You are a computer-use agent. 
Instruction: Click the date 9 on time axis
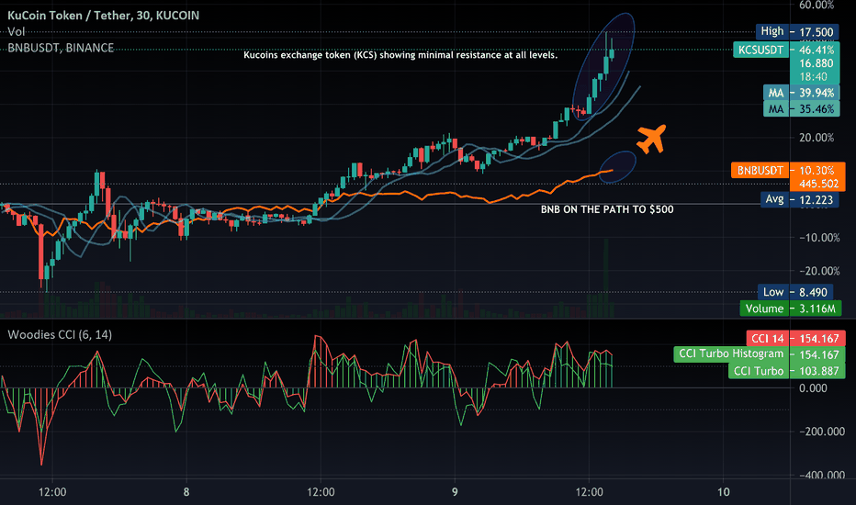pos(455,492)
